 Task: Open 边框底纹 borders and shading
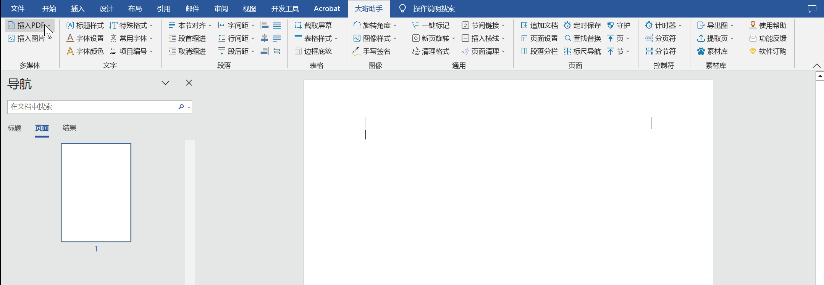click(x=313, y=51)
